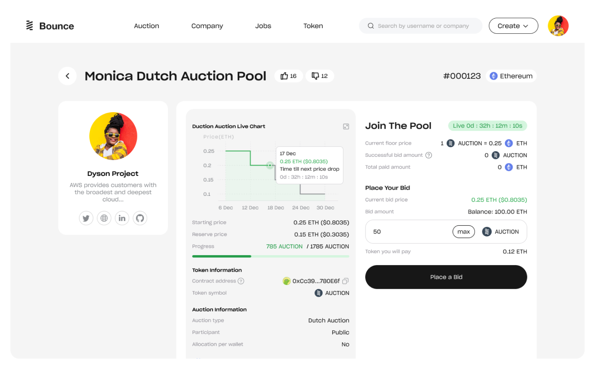Image resolution: width=595 pixels, height=369 pixels.
Task: Expand the live chart to fullscreen
Action: tap(346, 126)
